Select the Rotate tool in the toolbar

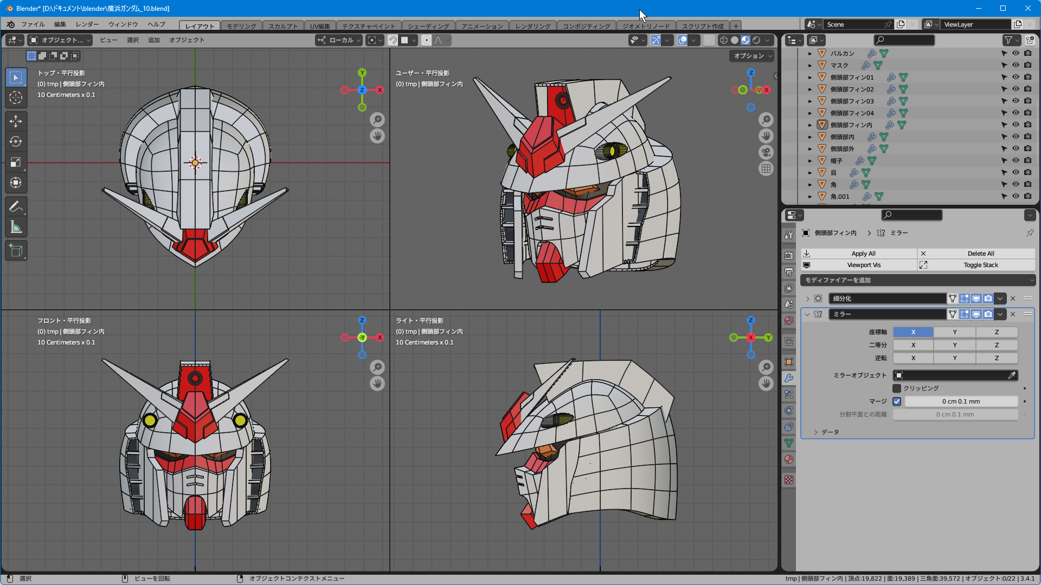(x=16, y=141)
